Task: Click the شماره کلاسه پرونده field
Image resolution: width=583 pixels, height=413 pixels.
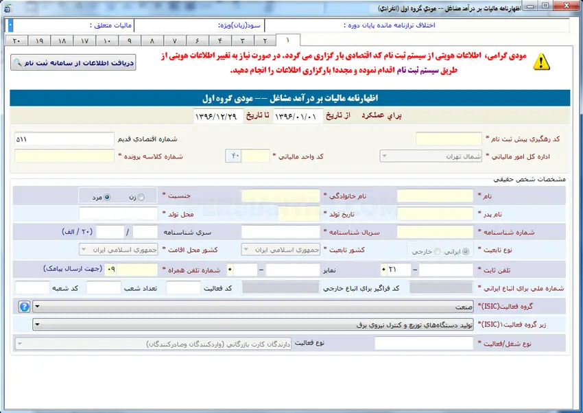Action: click(64, 156)
